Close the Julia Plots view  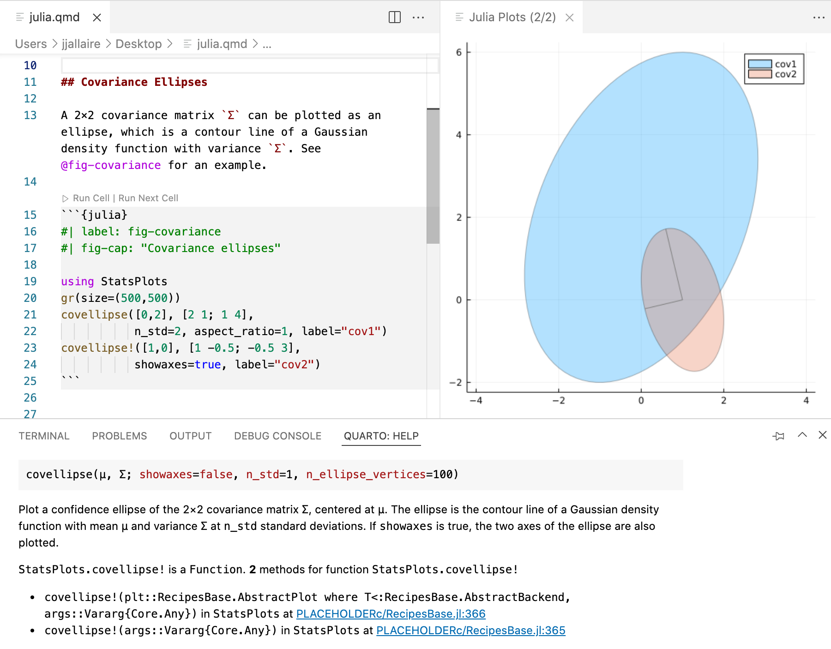[x=569, y=18]
